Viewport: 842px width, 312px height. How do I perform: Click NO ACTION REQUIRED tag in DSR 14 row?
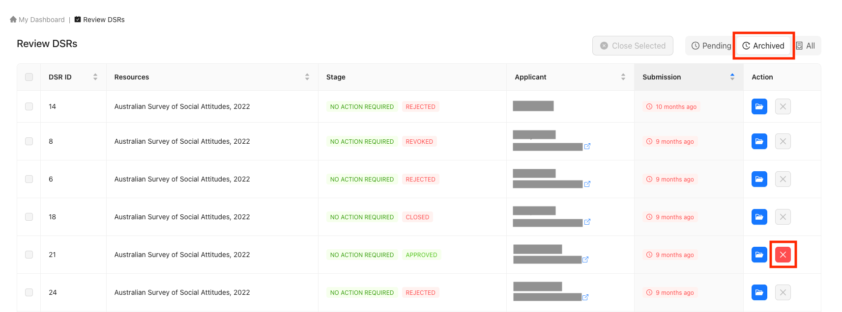(x=362, y=106)
